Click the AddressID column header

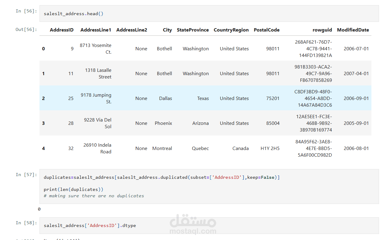click(62, 30)
